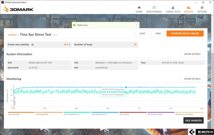
Task: Click the 99.3 % frame rate stability value
Action: (67, 44)
